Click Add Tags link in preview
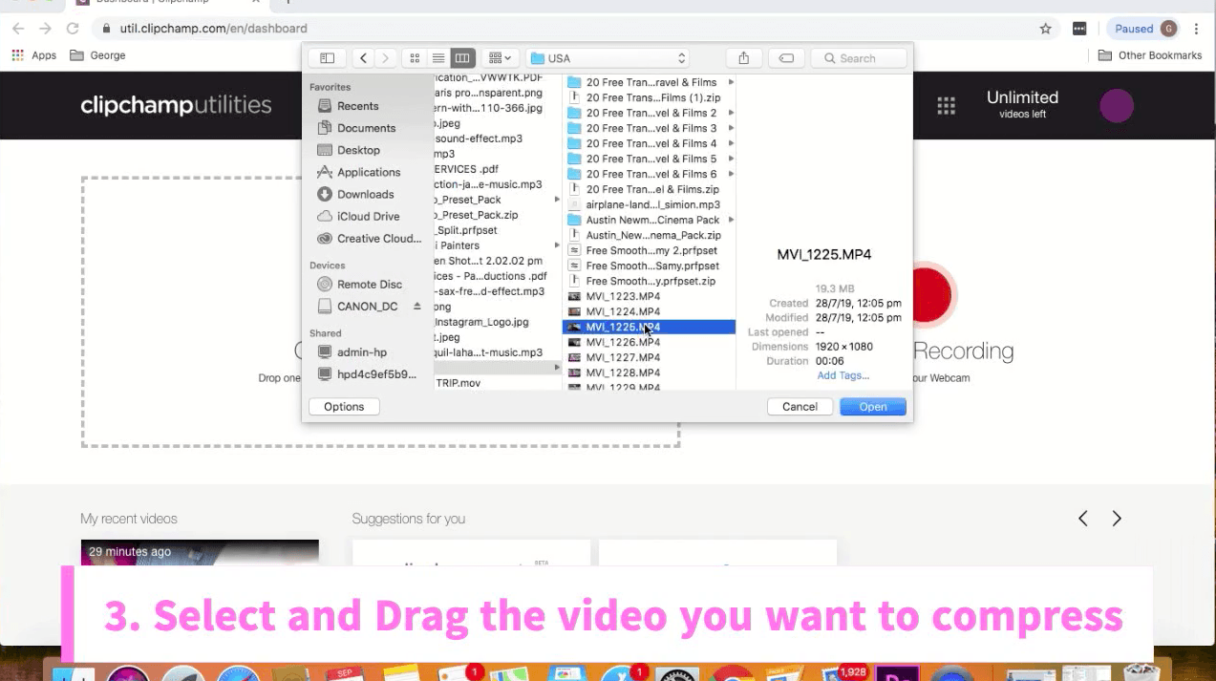 coord(843,375)
